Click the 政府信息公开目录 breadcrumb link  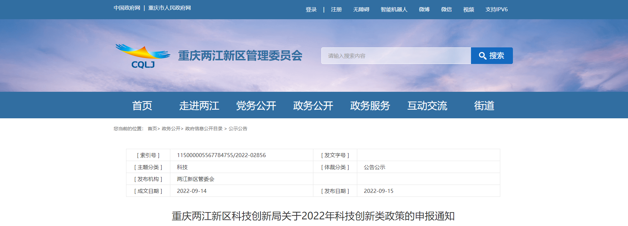click(204, 129)
